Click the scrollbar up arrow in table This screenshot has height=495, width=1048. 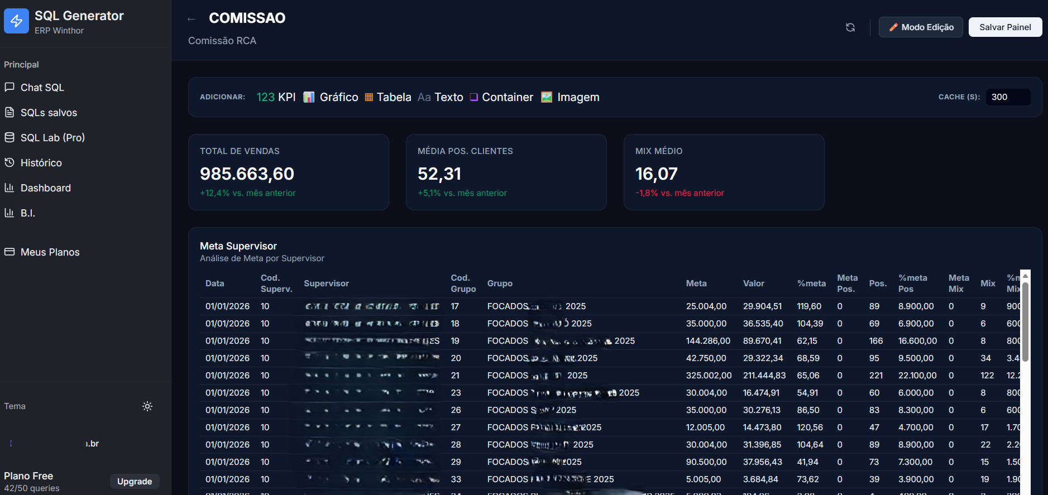click(1025, 276)
